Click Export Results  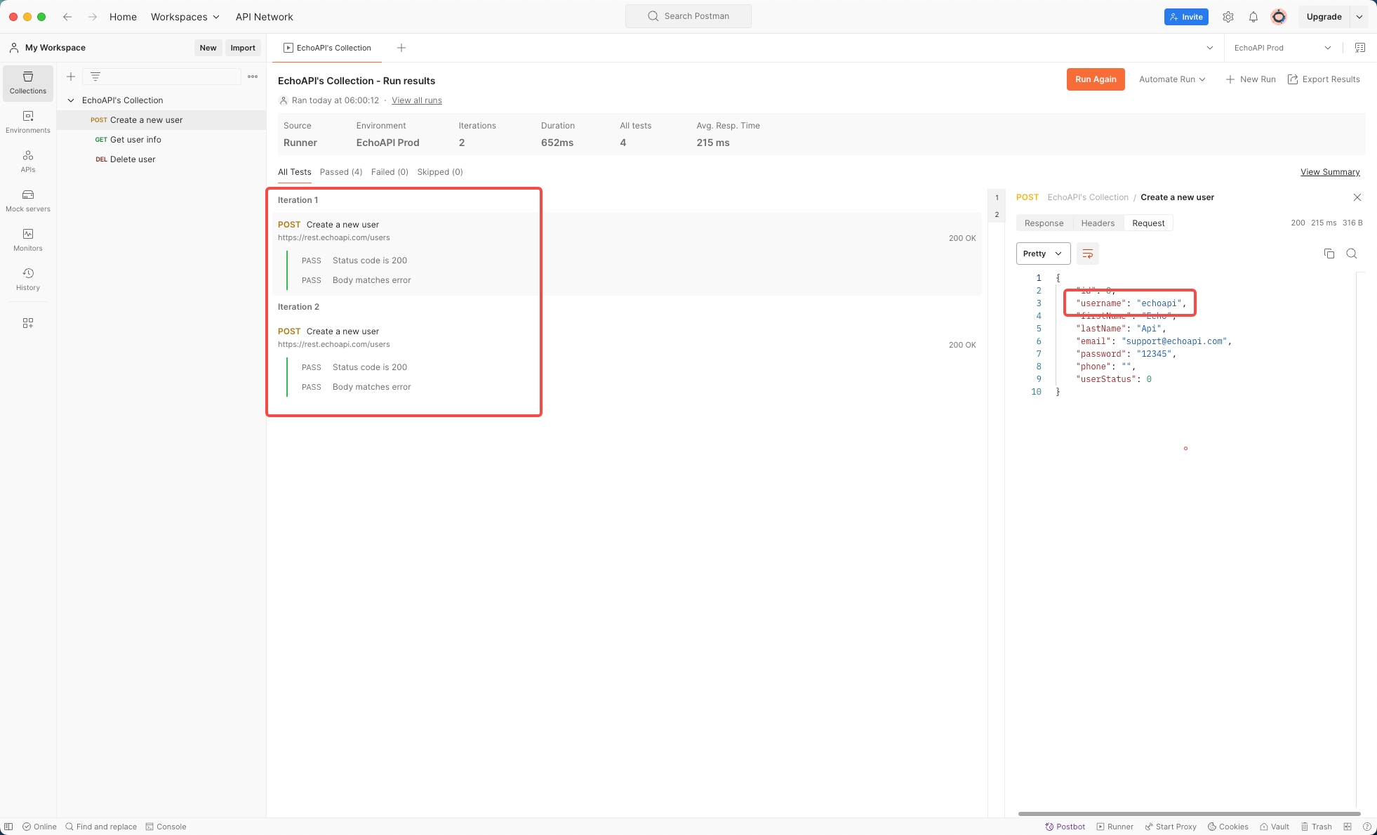[x=1324, y=79]
